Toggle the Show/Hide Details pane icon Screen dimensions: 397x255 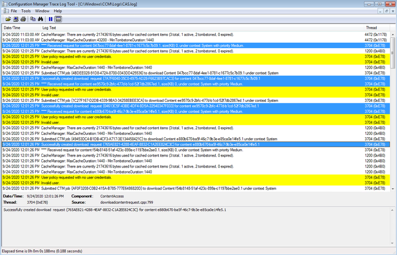tap(58, 19)
